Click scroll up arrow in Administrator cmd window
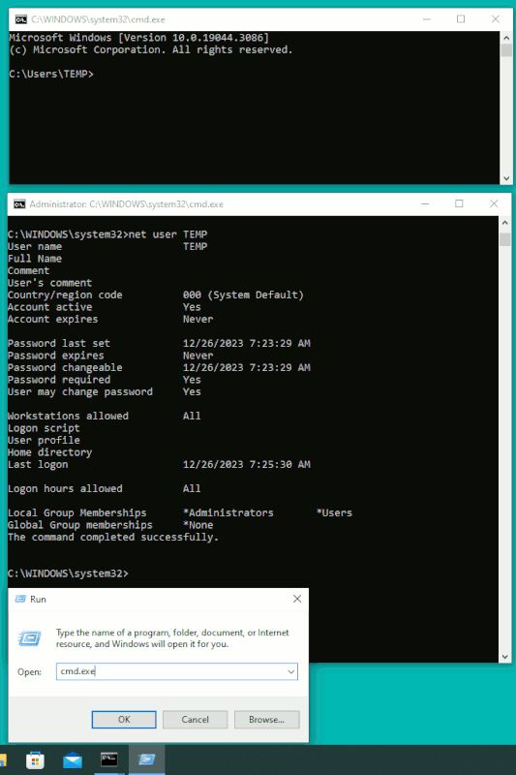This screenshot has width=516, height=775. pyautogui.click(x=504, y=223)
